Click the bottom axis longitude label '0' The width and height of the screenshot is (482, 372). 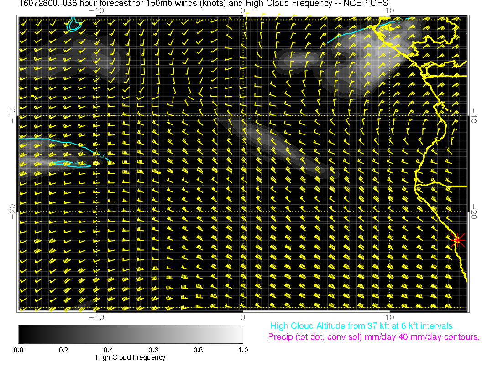(243, 317)
